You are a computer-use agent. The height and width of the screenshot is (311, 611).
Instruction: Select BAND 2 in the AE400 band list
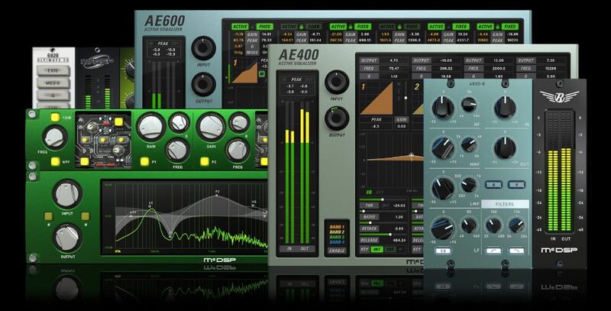pos(337,232)
